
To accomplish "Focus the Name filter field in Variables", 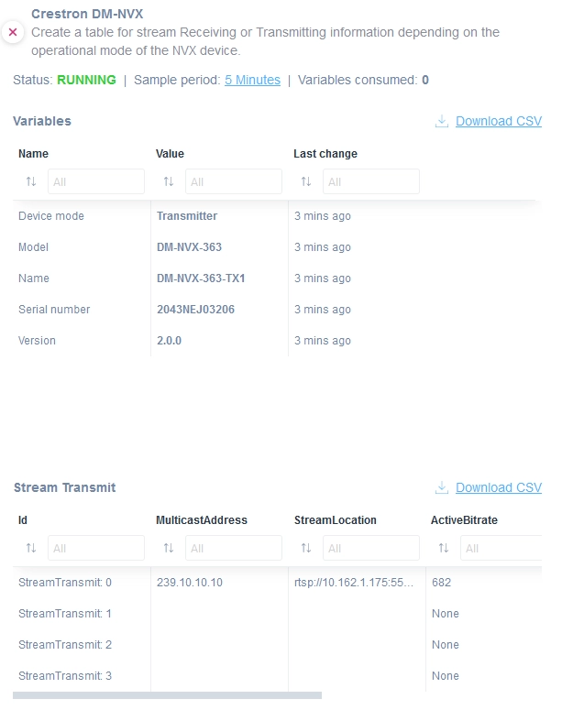I will 96,181.
